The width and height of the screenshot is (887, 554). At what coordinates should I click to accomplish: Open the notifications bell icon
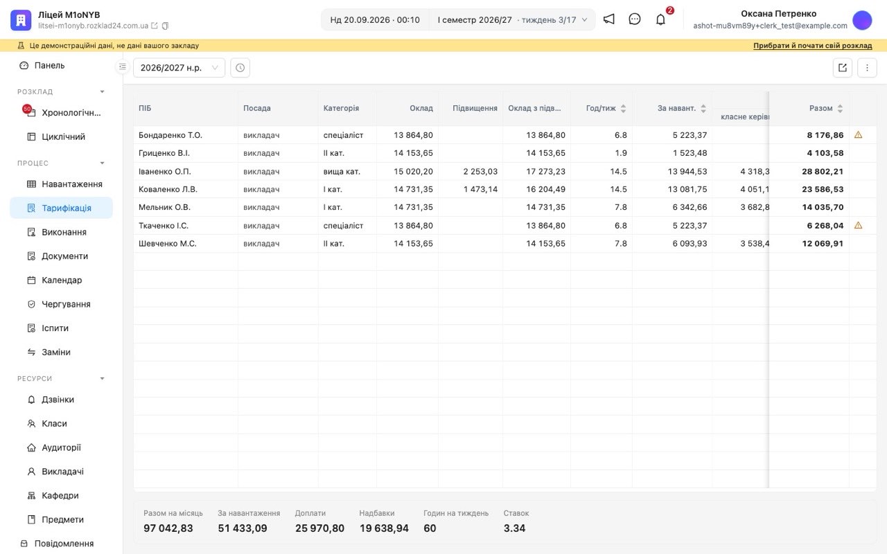coord(660,19)
